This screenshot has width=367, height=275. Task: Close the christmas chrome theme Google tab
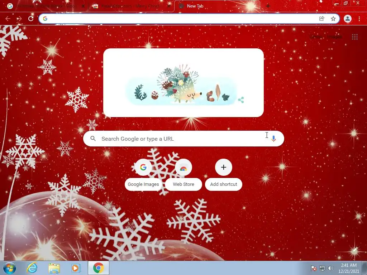pyautogui.click(x=83, y=6)
